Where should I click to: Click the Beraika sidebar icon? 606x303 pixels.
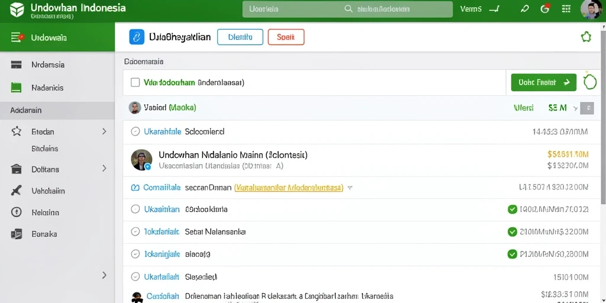click(x=16, y=234)
